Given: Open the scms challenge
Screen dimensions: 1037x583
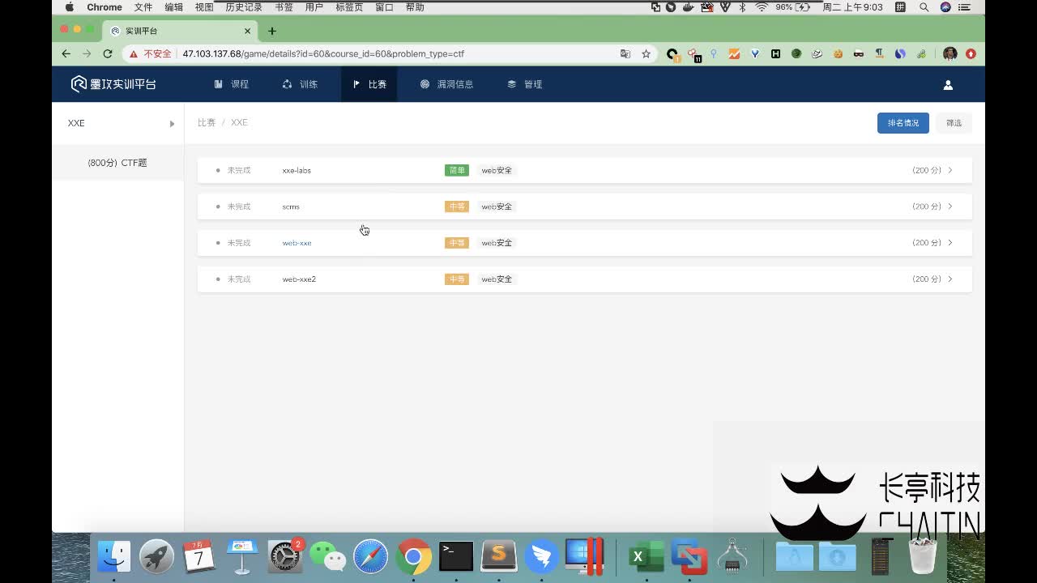Looking at the screenshot, I should 291,206.
